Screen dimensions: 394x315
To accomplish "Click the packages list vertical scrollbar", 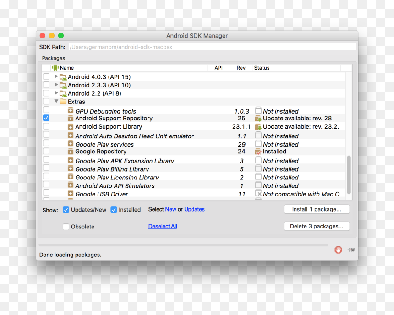I will tap(349, 174).
